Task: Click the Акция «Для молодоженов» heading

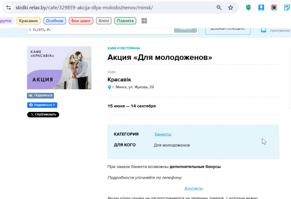Action: [x=160, y=57]
